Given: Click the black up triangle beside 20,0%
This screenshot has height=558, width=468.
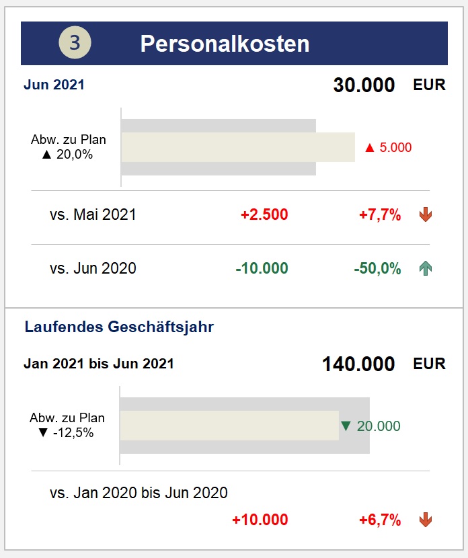Looking at the screenshot, I should 46,155.
